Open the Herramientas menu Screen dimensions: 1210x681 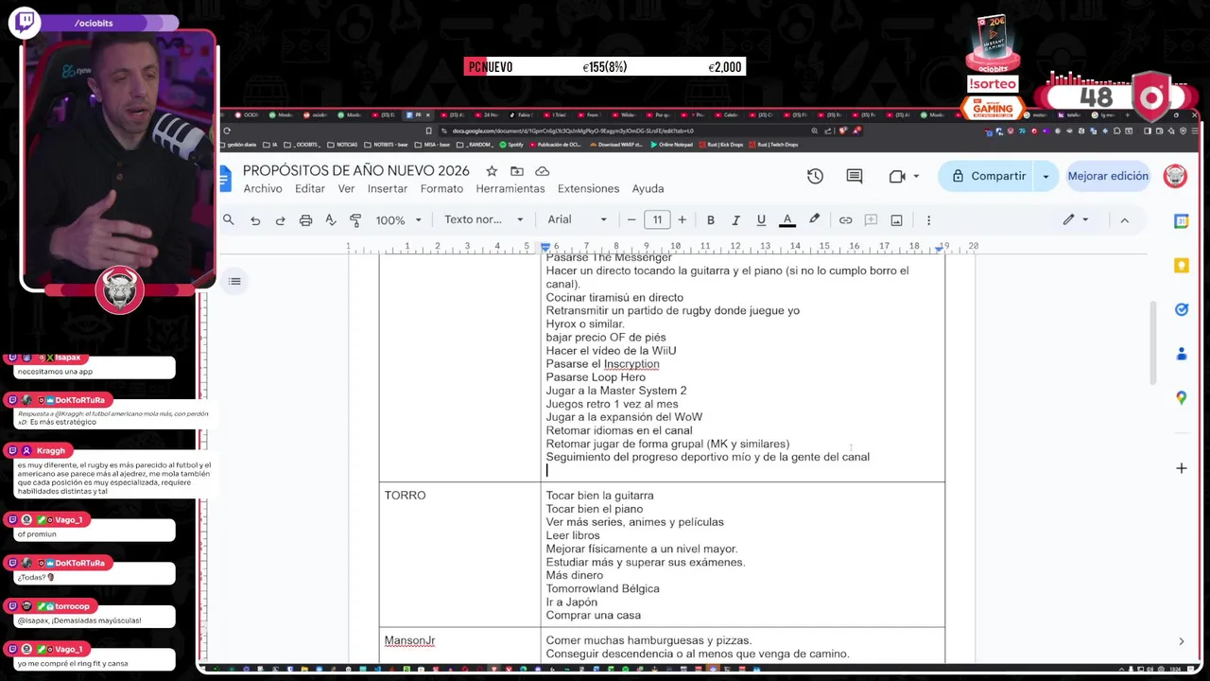point(510,188)
